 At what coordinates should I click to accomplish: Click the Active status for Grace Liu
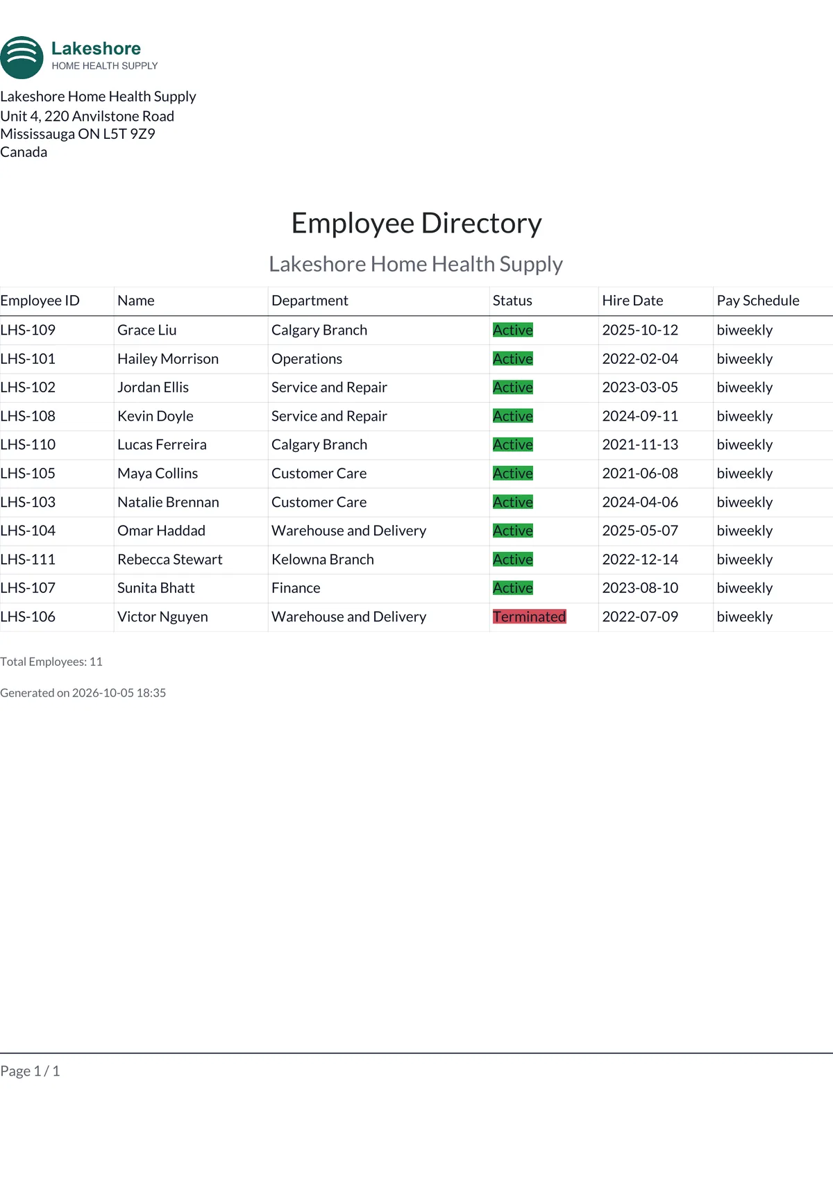click(x=513, y=330)
